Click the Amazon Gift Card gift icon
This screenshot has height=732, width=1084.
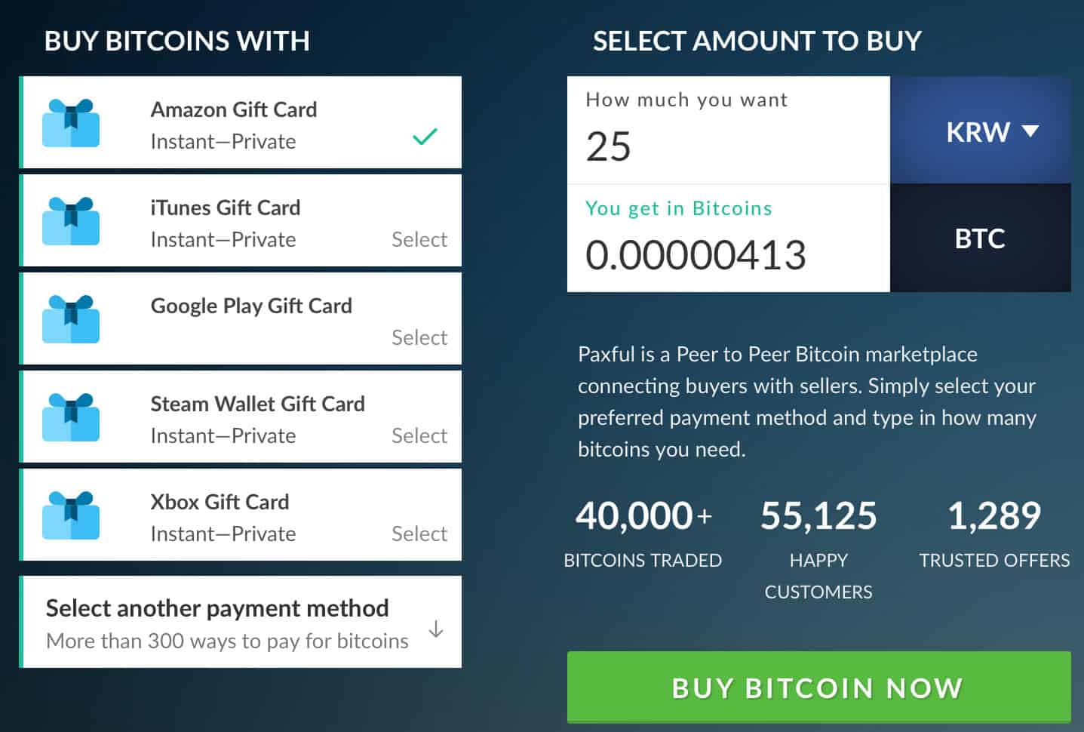(x=71, y=122)
